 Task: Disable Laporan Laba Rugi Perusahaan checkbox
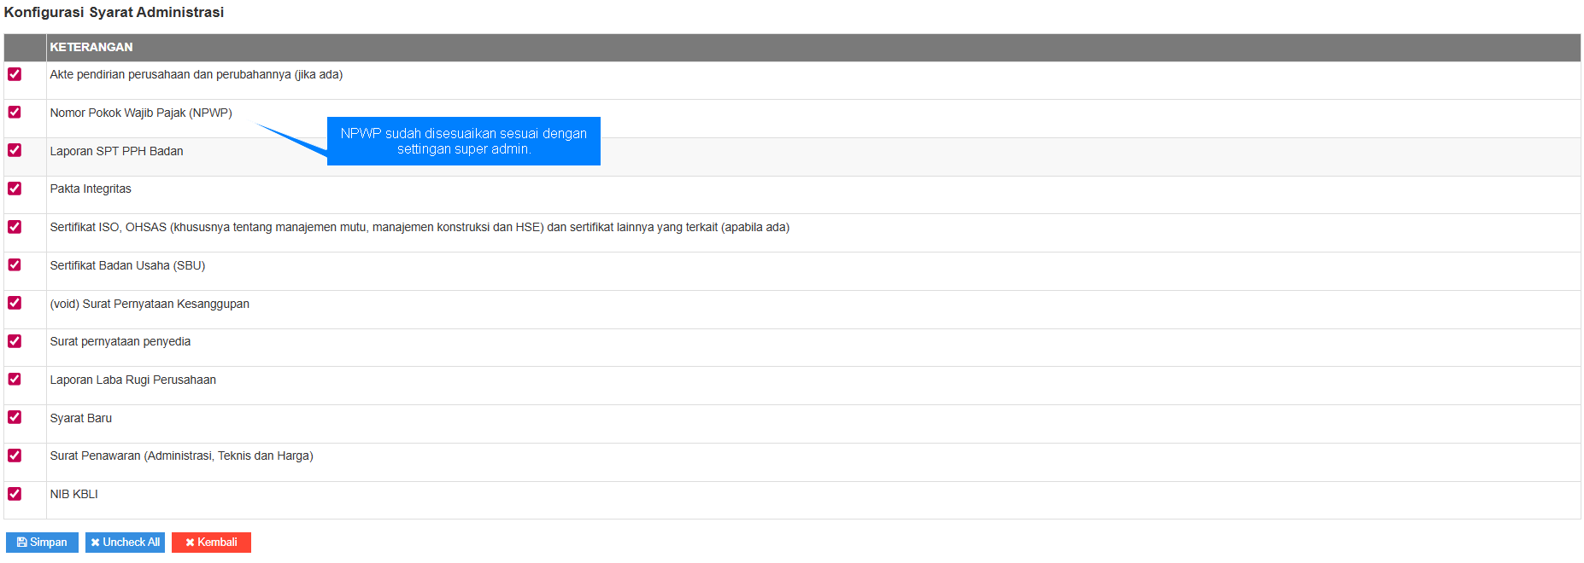pyautogui.click(x=15, y=379)
